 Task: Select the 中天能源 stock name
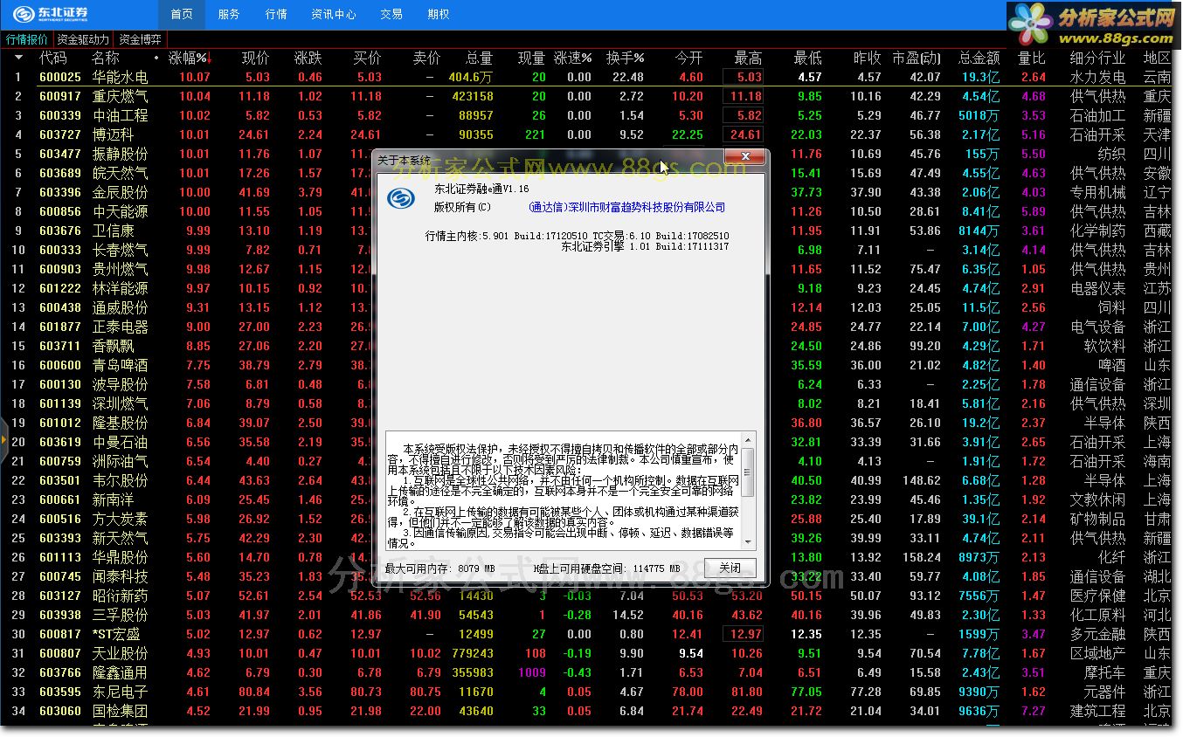click(120, 211)
